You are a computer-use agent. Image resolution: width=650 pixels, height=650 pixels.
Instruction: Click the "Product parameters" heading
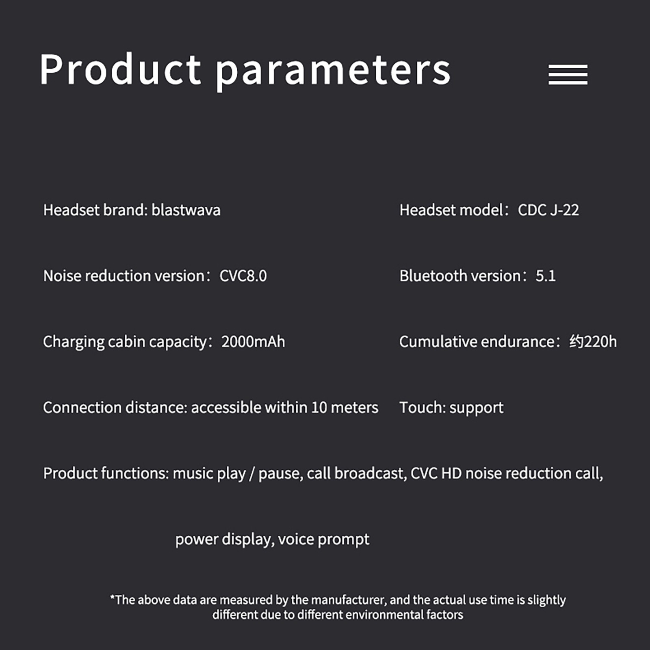(245, 70)
